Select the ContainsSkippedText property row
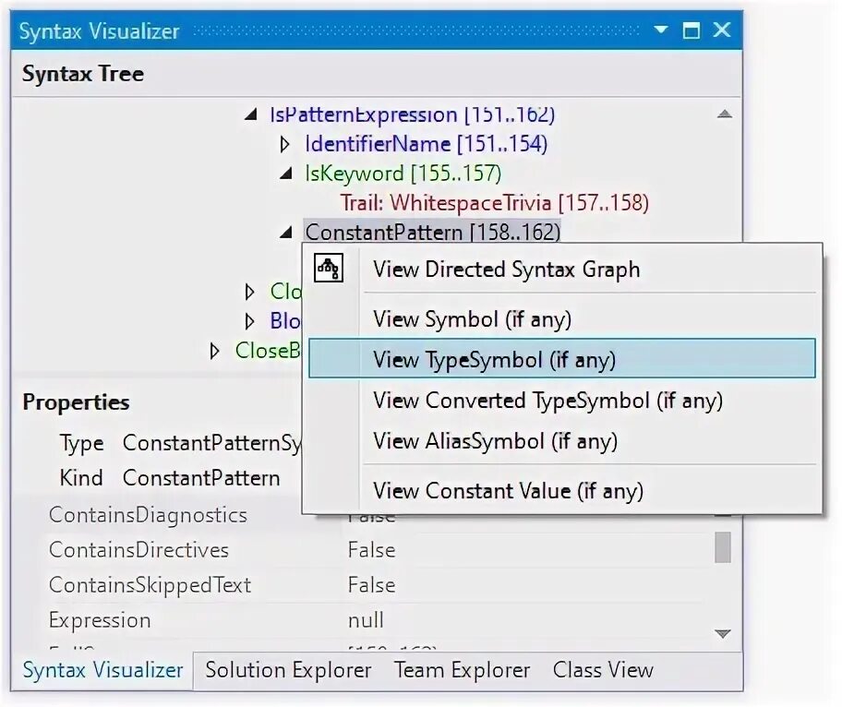Image resolution: width=842 pixels, height=707 pixels. tap(376, 584)
